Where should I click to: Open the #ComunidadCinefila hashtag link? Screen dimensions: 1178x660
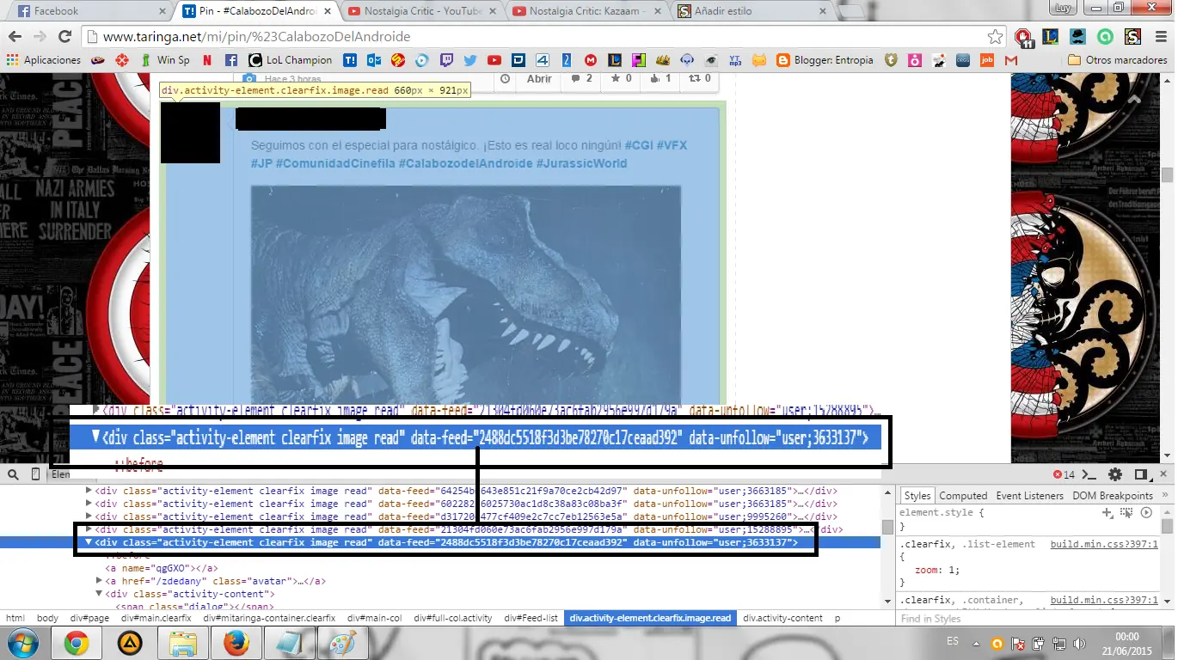(336, 163)
